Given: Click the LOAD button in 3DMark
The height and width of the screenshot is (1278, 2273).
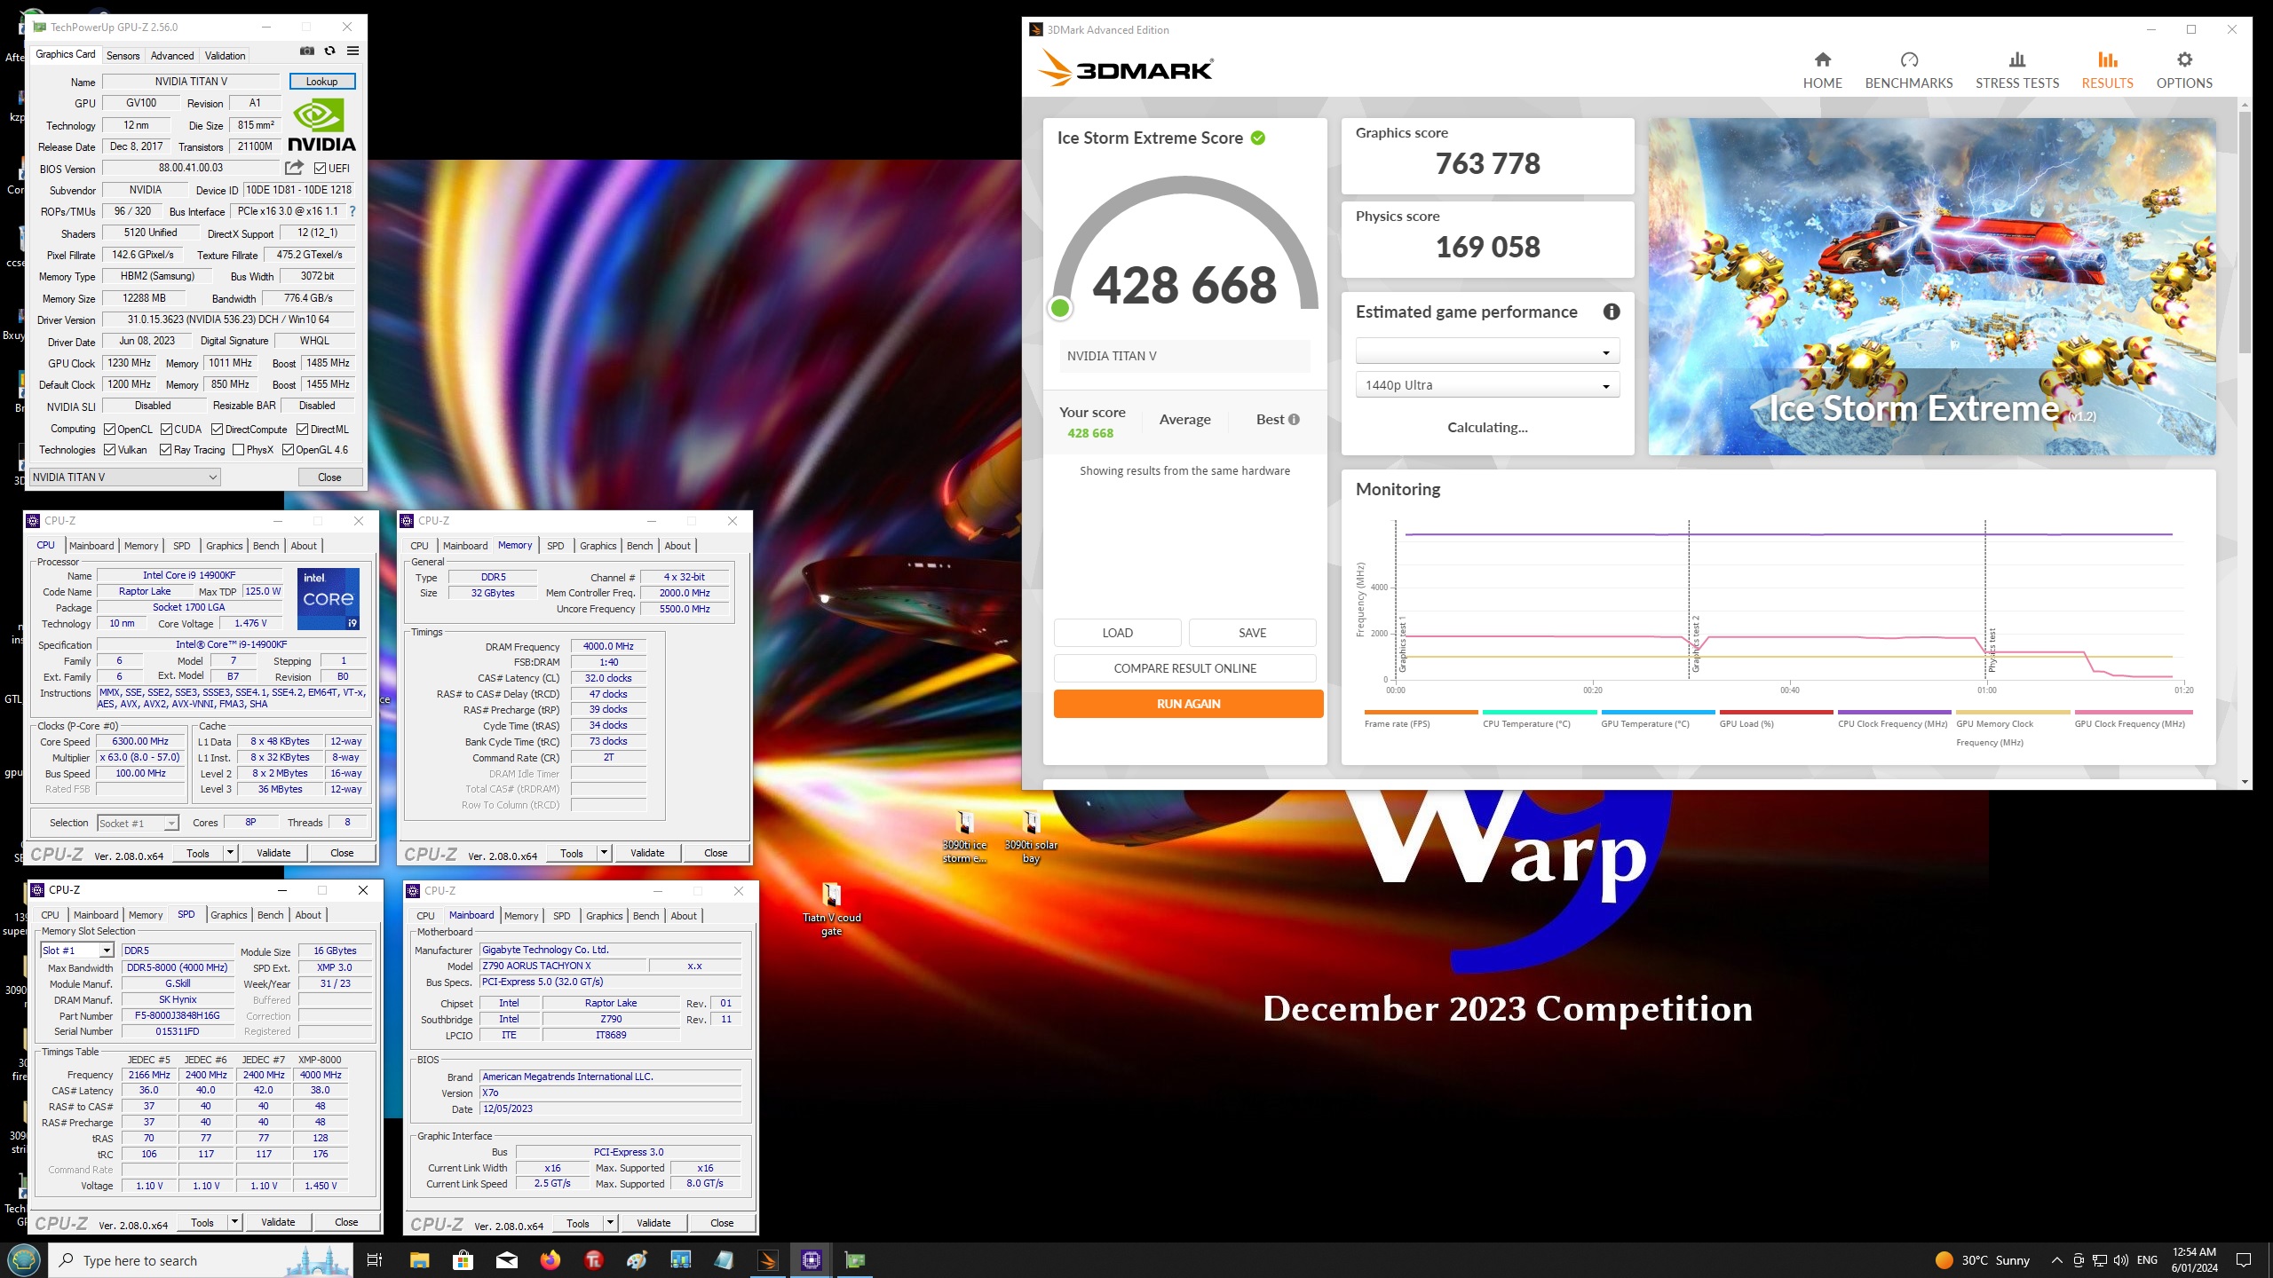Looking at the screenshot, I should click(x=1117, y=633).
